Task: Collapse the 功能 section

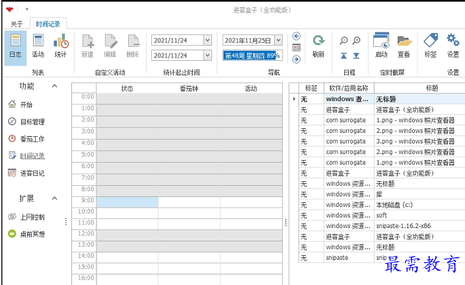Action: (54, 87)
